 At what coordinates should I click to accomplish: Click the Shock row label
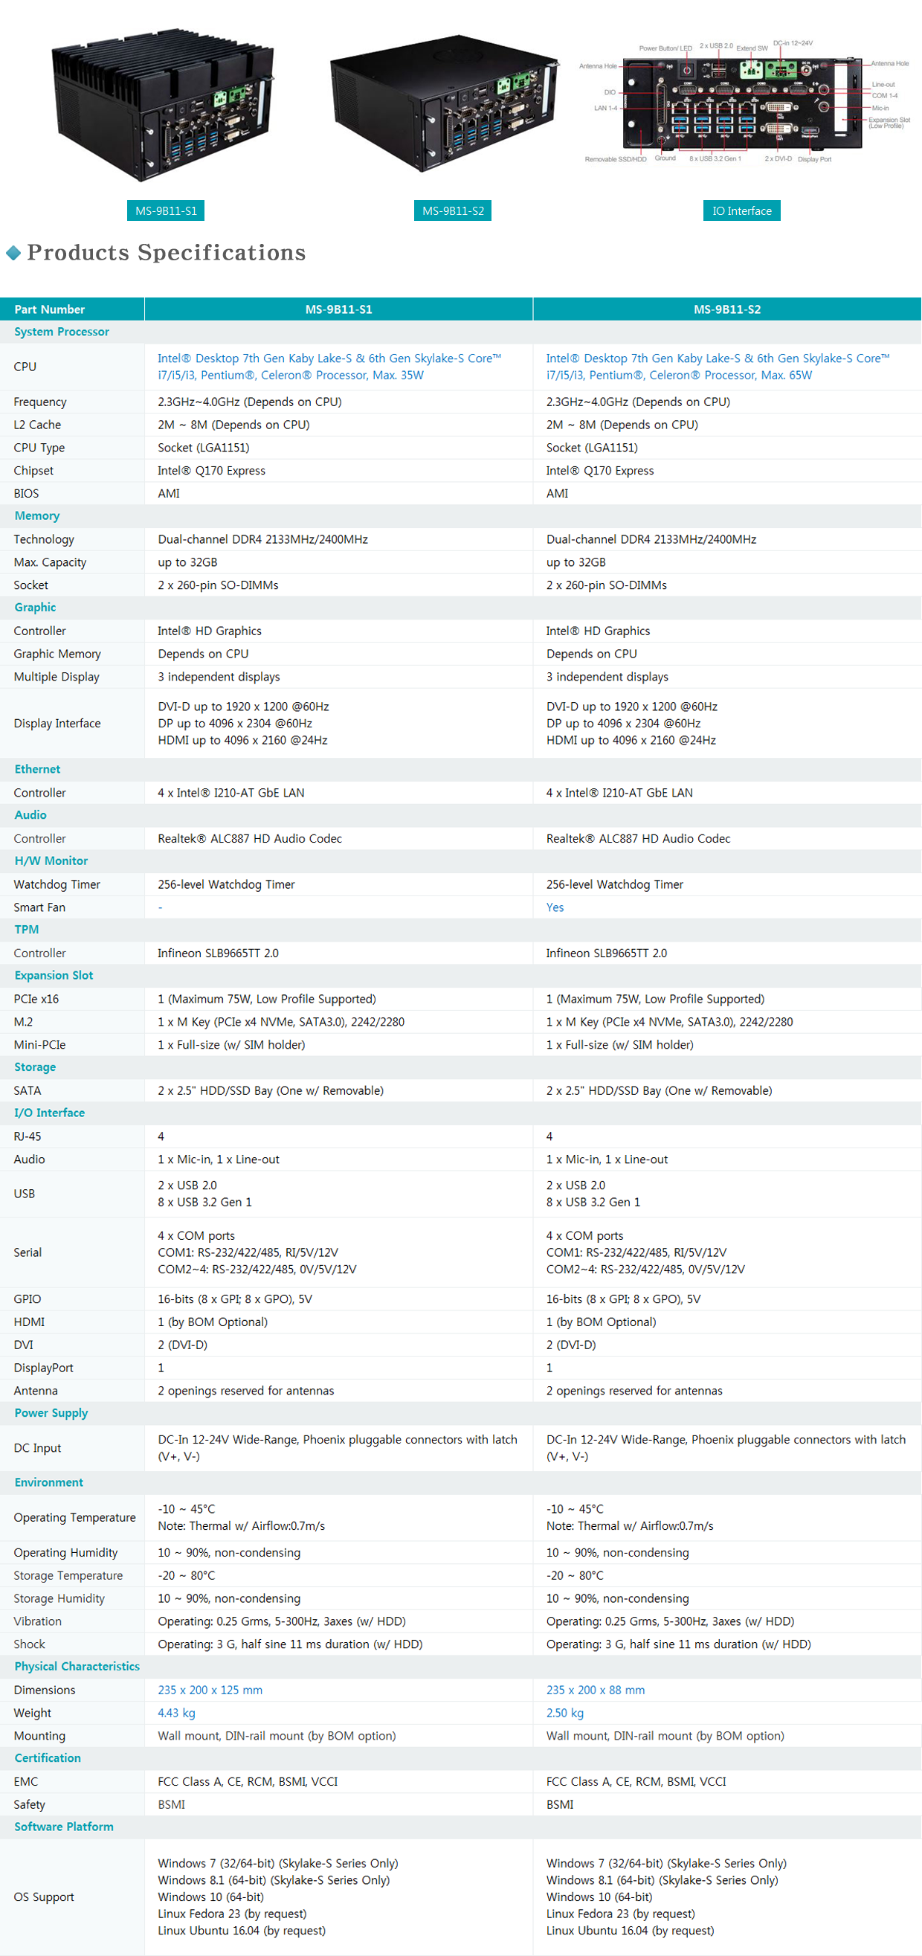tap(30, 1644)
